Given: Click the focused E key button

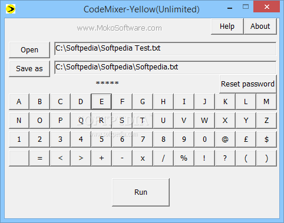Looking at the screenshot, I should (101, 102).
